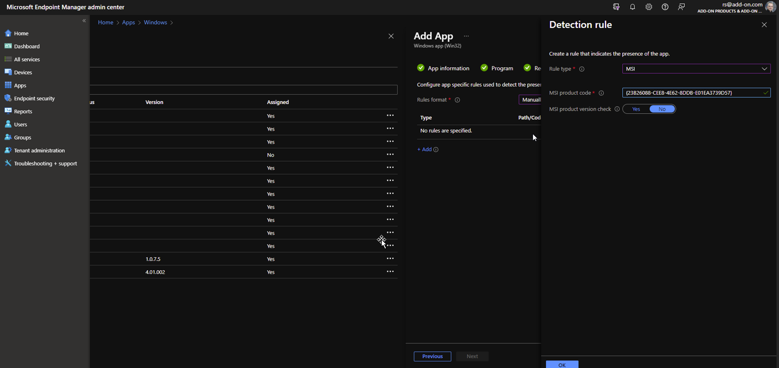Open Add App more options ellipsis

(466, 36)
